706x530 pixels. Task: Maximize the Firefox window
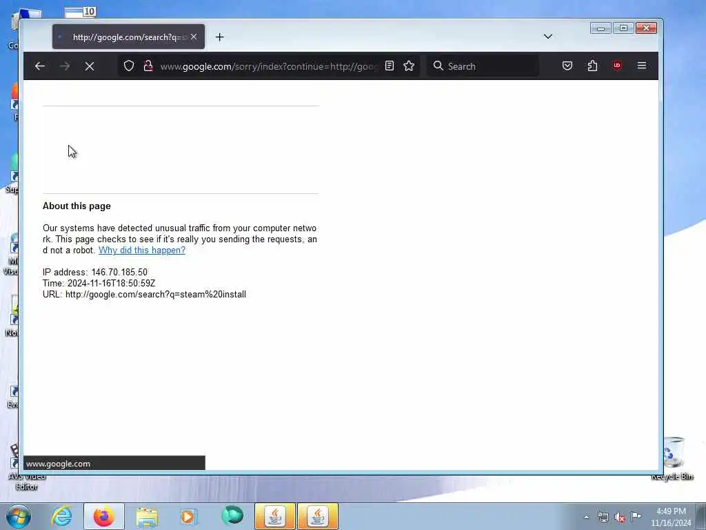pyautogui.click(x=623, y=28)
